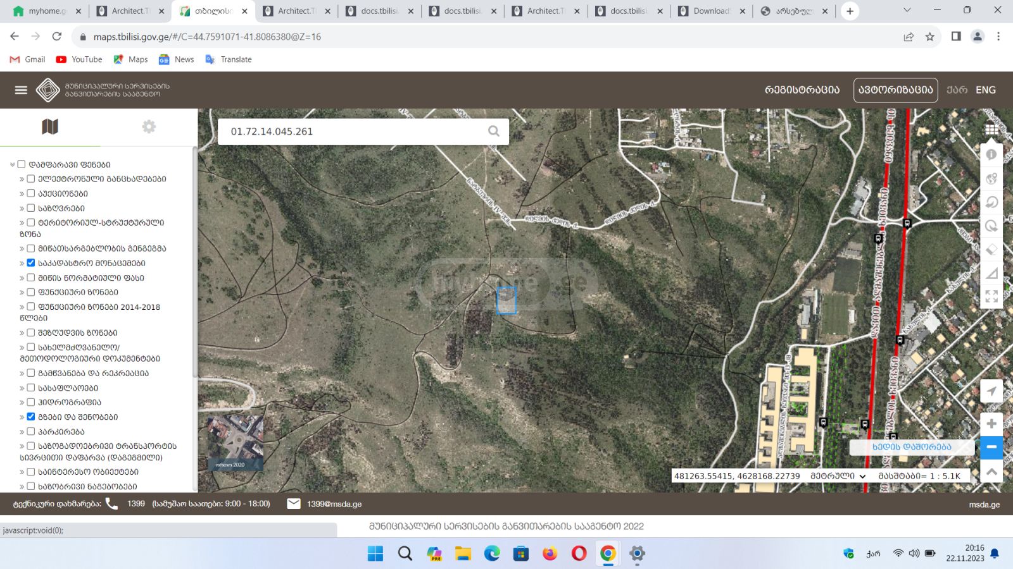The height and width of the screenshot is (569, 1013).
Task: Enable მიწის ნორმატიული ფასი checkbox
Action: (x=30, y=278)
